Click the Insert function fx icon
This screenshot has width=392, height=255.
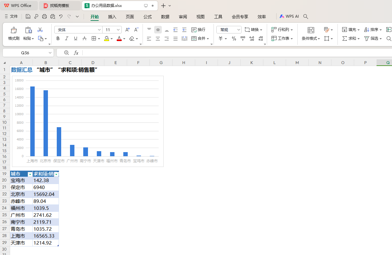[x=76, y=53]
